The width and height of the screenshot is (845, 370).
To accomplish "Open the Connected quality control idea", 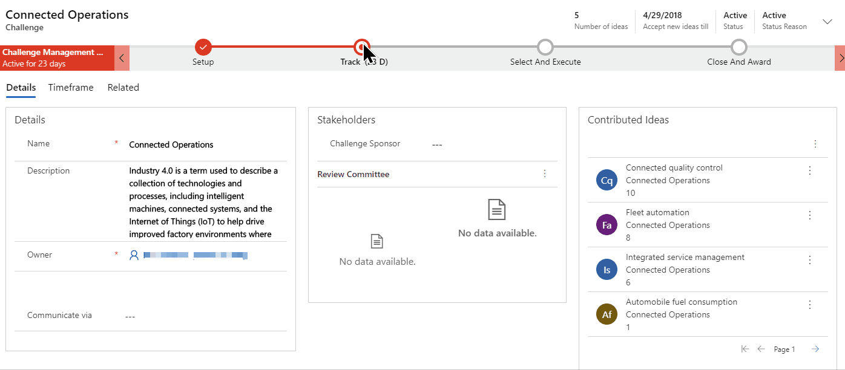I will 674,168.
